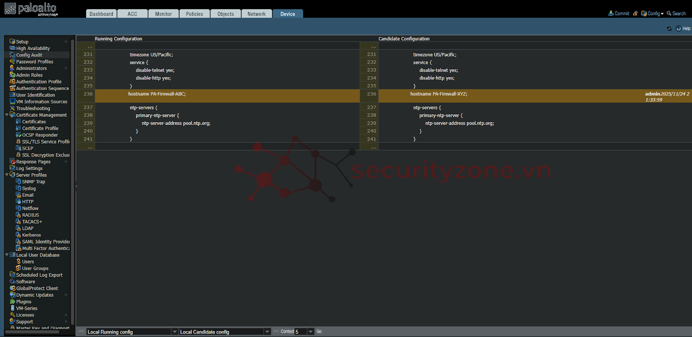This screenshot has width=692, height=337.
Task: Open GlobalProtect Client in the sidebar
Action: (37, 289)
